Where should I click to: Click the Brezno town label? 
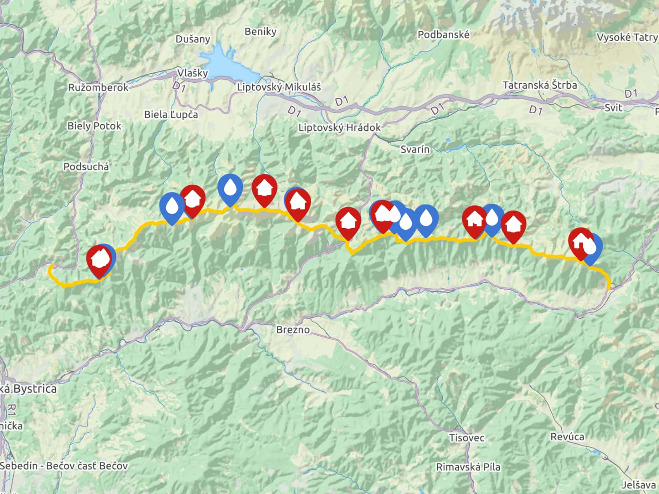pos(293,329)
